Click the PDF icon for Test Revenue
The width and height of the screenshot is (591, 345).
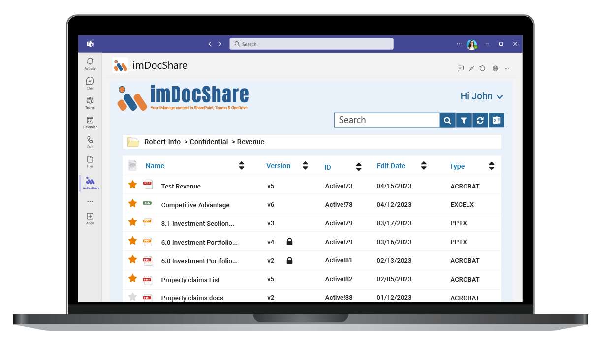click(x=148, y=185)
